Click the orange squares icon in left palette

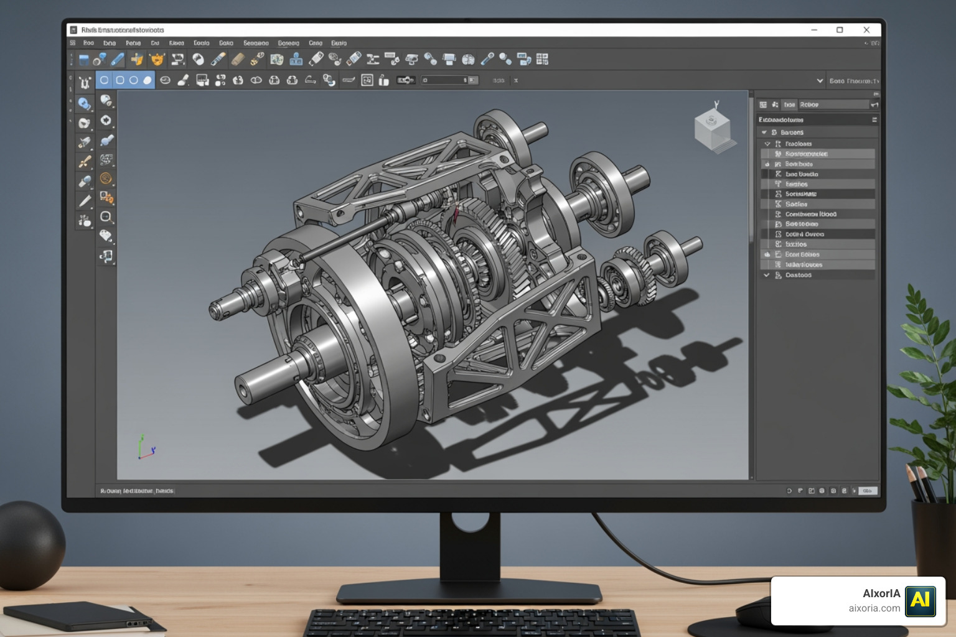[x=106, y=198]
